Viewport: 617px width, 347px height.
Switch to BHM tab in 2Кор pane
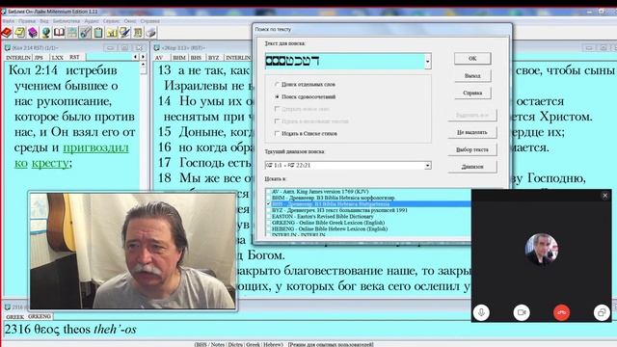179,58
